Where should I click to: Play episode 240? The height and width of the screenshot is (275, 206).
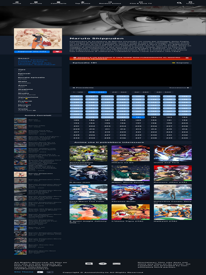[185, 138]
